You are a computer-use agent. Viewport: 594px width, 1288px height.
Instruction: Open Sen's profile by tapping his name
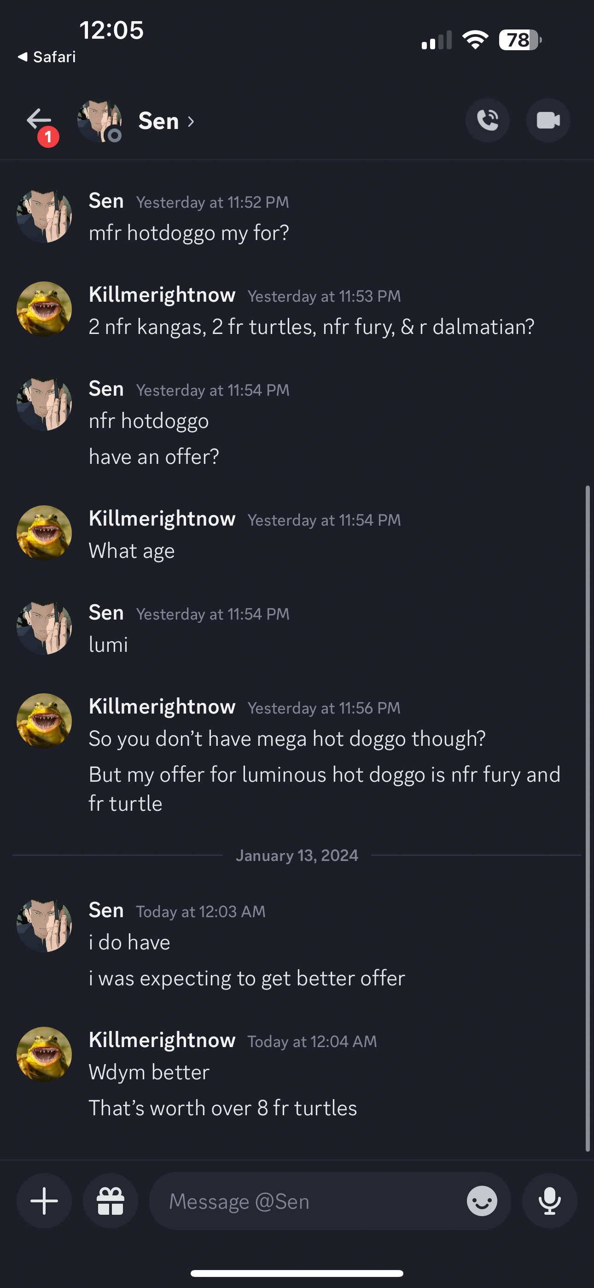[x=158, y=121]
